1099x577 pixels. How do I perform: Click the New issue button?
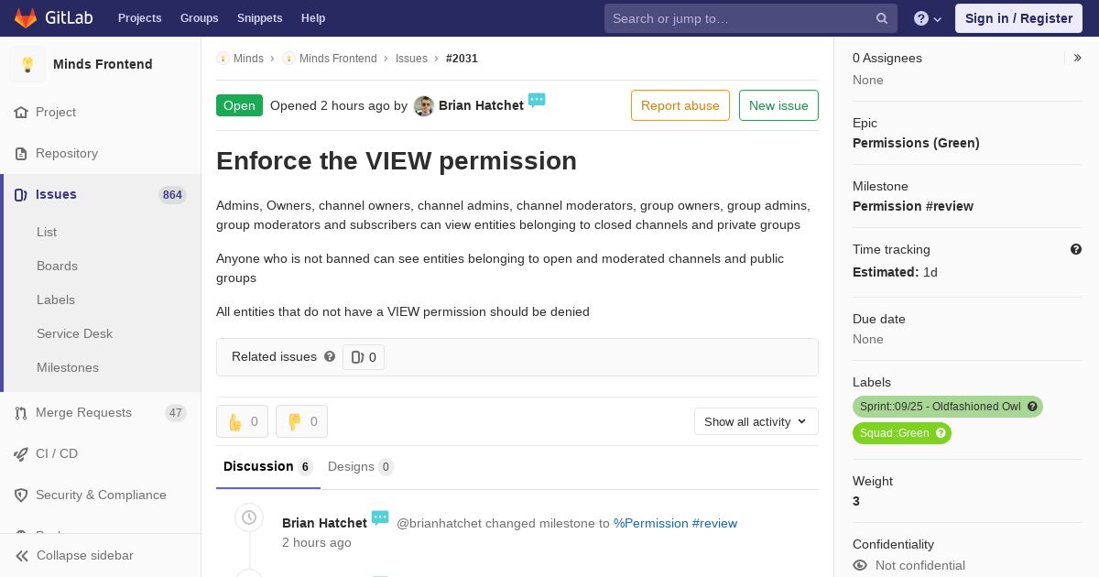[x=778, y=105]
